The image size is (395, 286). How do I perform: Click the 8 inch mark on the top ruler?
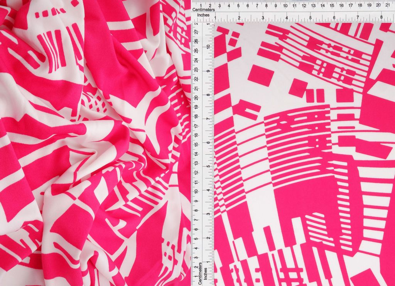coord(381,18)
